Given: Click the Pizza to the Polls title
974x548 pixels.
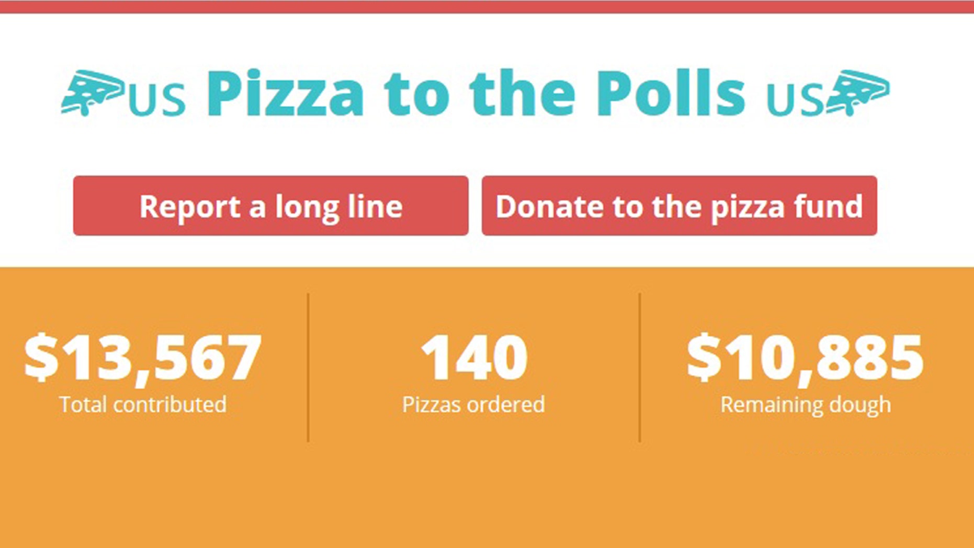Looking at the screenshot, I should pos(476,94).
